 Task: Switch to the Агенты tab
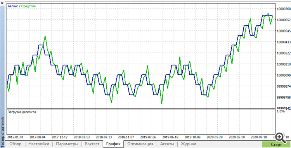(167, 144)
